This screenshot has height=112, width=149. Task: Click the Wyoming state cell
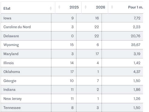[26, 45]
